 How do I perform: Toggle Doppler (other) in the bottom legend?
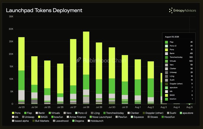(x=153, y=113)
